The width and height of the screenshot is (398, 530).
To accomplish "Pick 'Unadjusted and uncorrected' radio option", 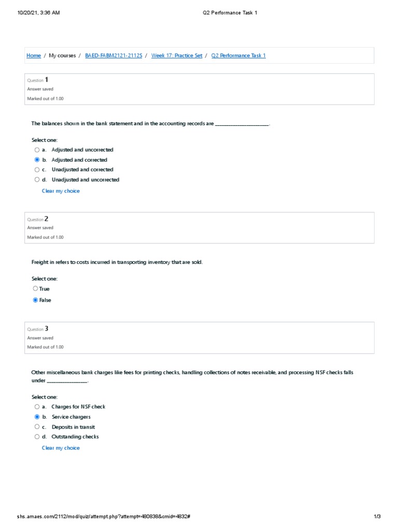I will tap(37, 180).
